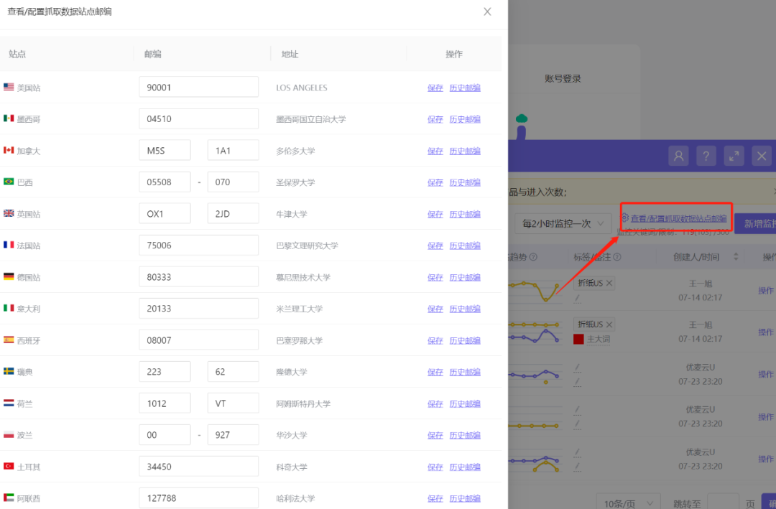This screenshot has width=776, height=509.
Task: Click the help icon next to 标签/备注
Action: 617,257
